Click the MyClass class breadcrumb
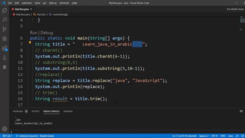Screen dimensions: 245x138 (x=41, y=15)
